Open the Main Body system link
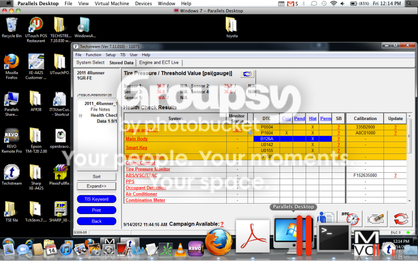This screenshot has width=418, height=261. (x=136, y=139)
